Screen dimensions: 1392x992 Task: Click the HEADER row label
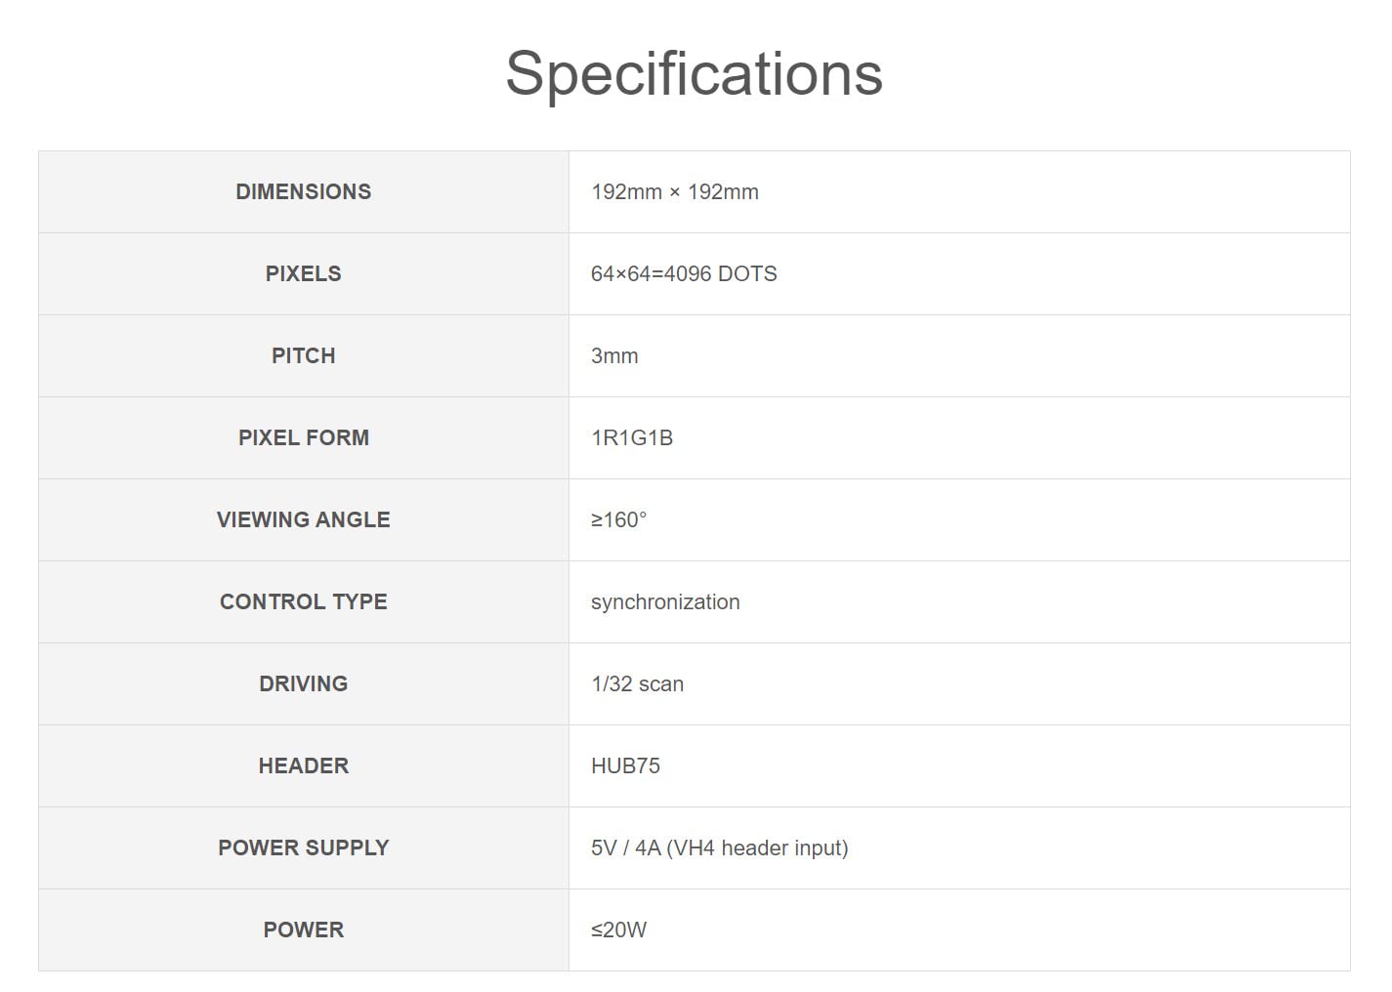point(303,765)
